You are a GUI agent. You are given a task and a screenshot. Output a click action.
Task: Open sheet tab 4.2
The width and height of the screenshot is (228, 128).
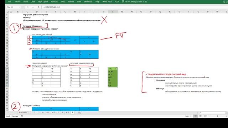pyautogui.click(x=54, y=112)
